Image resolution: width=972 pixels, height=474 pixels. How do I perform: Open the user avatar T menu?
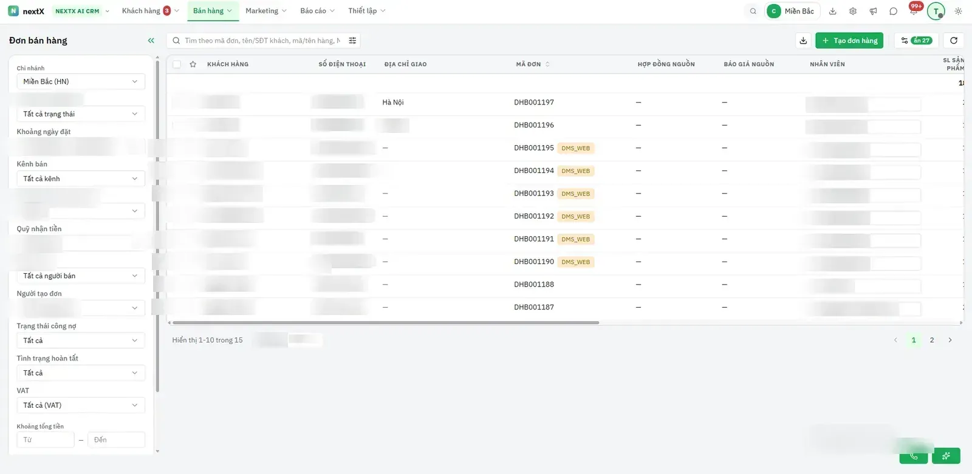click(x=936, y=11)
